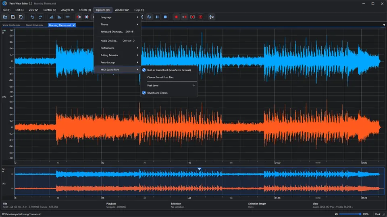The width and height of the screenshot is (387, 217).
Task: Click the double red dot record icon
Action: tap(184, 17)
